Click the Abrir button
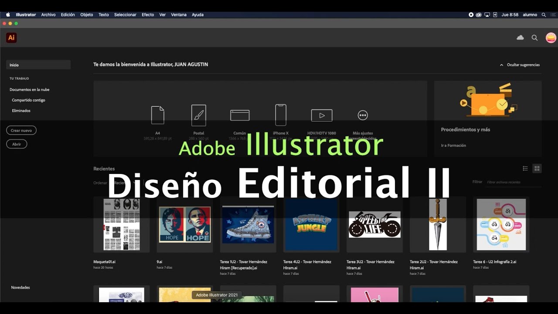 17,144
